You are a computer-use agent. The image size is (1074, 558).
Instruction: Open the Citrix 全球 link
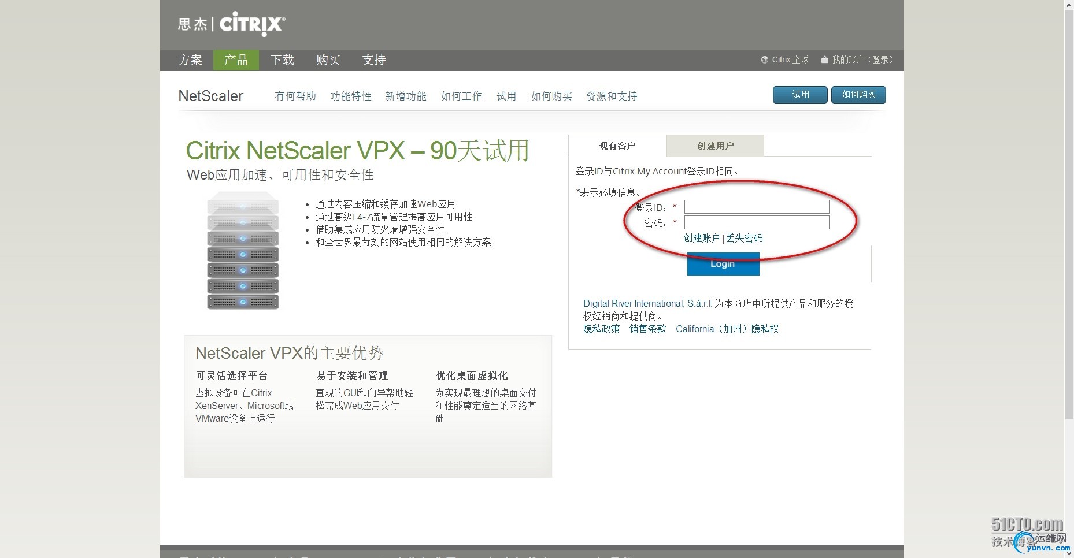click(790, 60)
